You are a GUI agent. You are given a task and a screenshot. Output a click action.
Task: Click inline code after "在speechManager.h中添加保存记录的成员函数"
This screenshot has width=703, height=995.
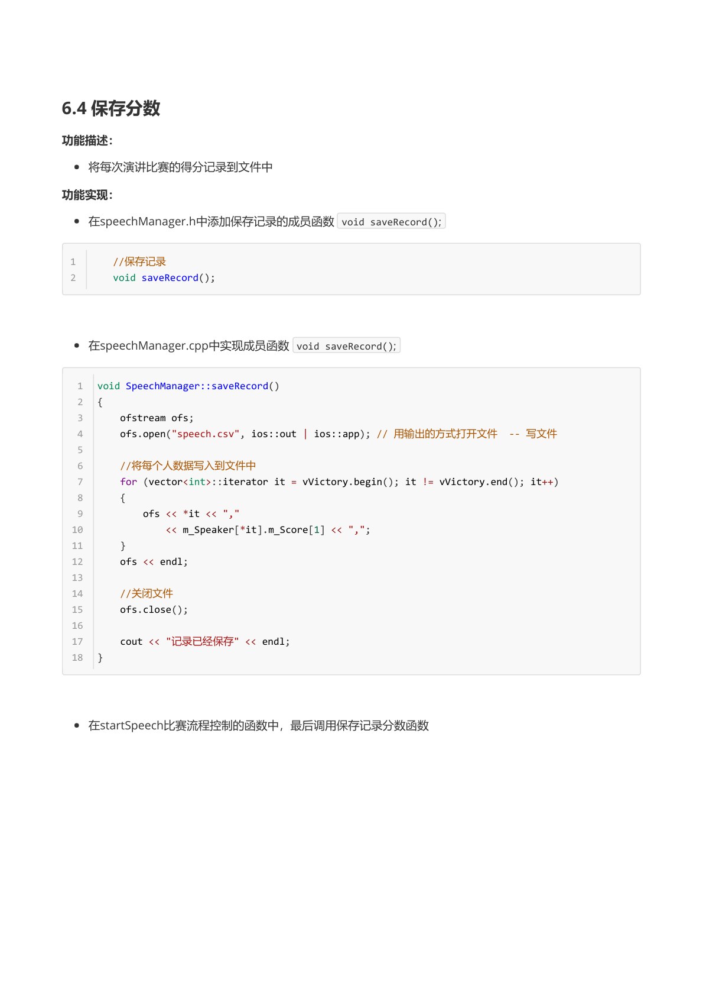pyautogui.click(x=391, y=222)
